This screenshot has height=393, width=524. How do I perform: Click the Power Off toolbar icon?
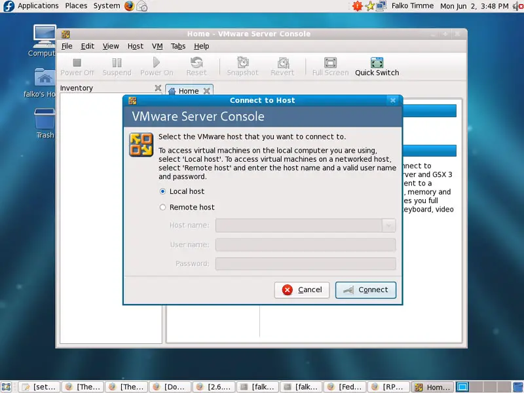click(x=77, y=63)
